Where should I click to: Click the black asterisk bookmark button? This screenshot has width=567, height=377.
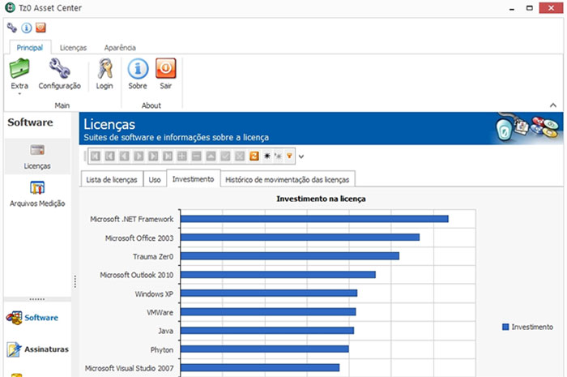pos(266,156)
